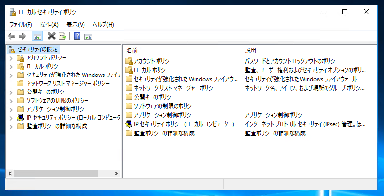Toggle the show/hide console tree icon
Image resolution: width=384 pixels, height=196 pixels.
(x=37, y=37)
